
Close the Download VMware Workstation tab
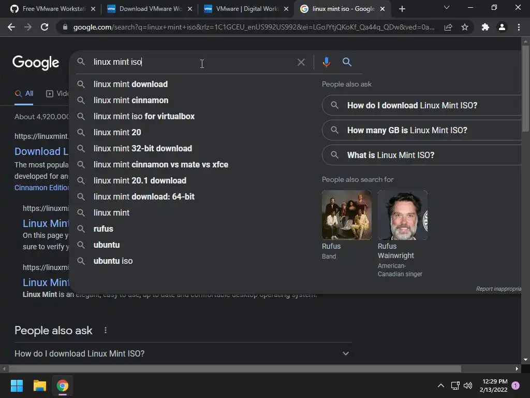coord(189,9)
